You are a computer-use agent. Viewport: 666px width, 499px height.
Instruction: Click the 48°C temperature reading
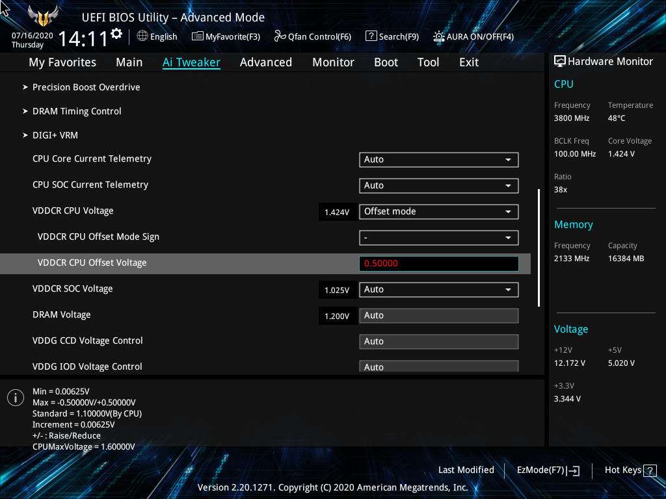pyautogui.click(x=617, y=118)
